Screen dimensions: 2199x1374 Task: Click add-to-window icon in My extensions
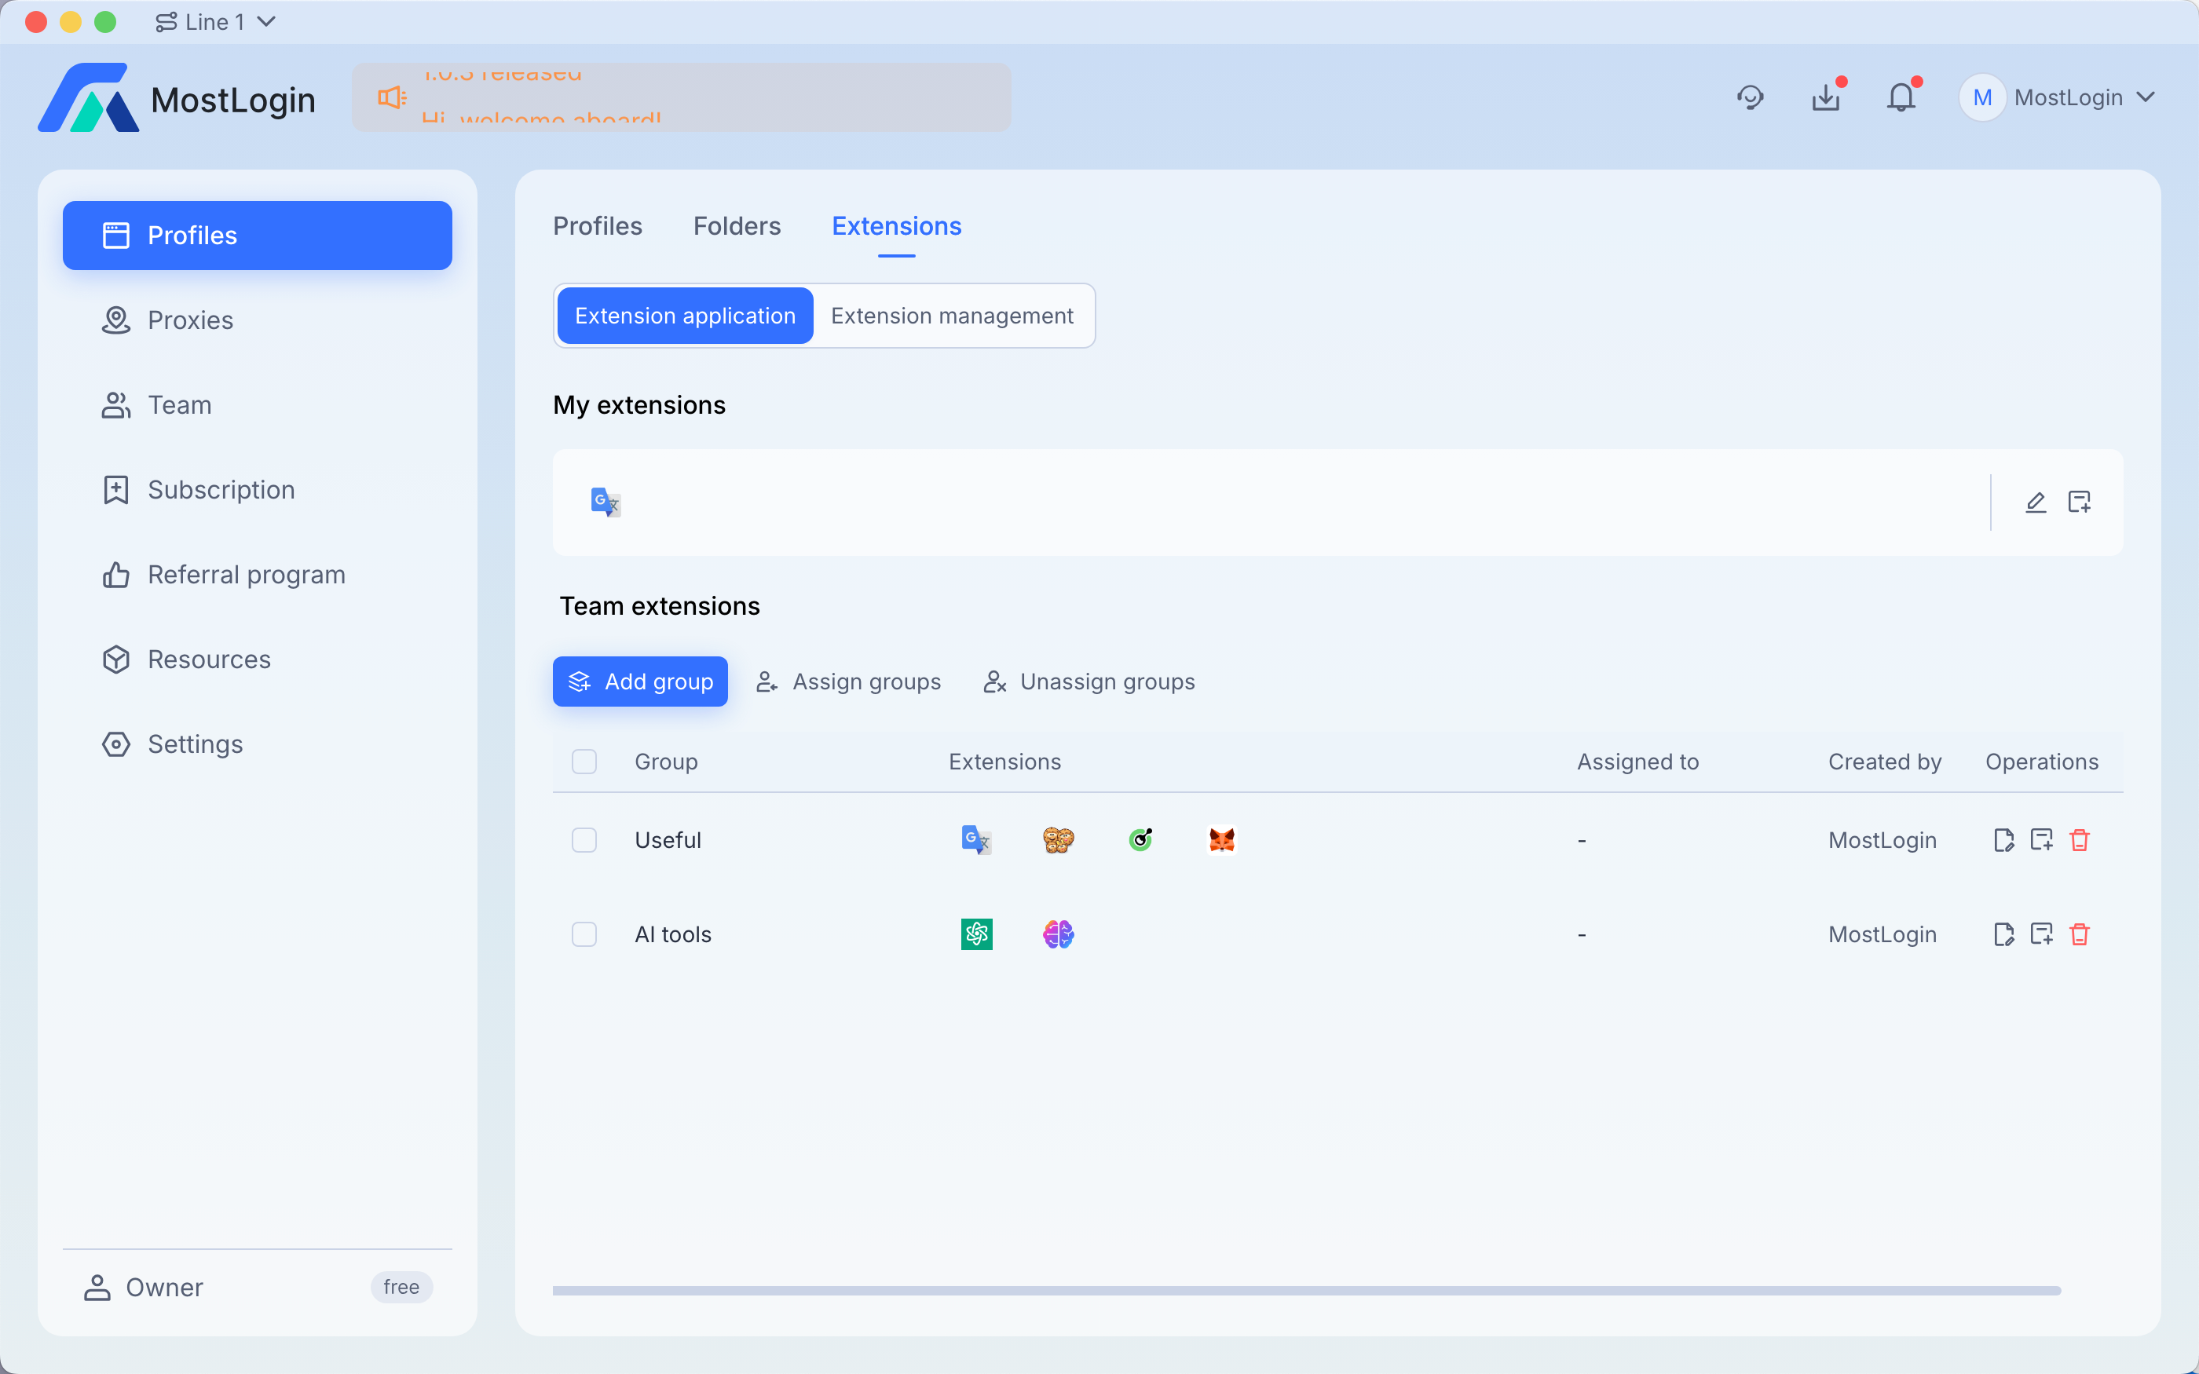tap(2079, 502)
